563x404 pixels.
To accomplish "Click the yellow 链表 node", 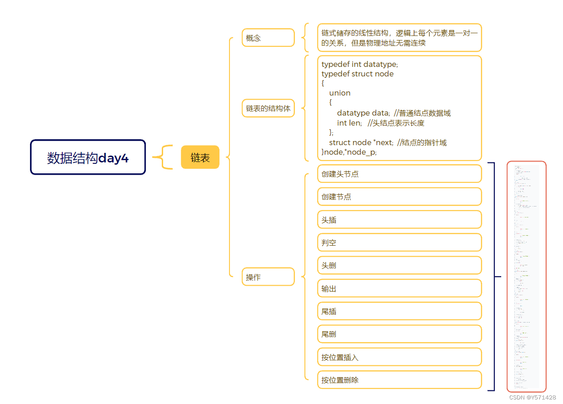I will 200,157.
